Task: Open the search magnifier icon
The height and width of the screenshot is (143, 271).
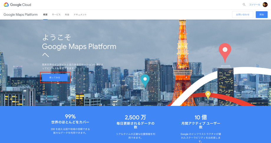Action: pos(244,5)
